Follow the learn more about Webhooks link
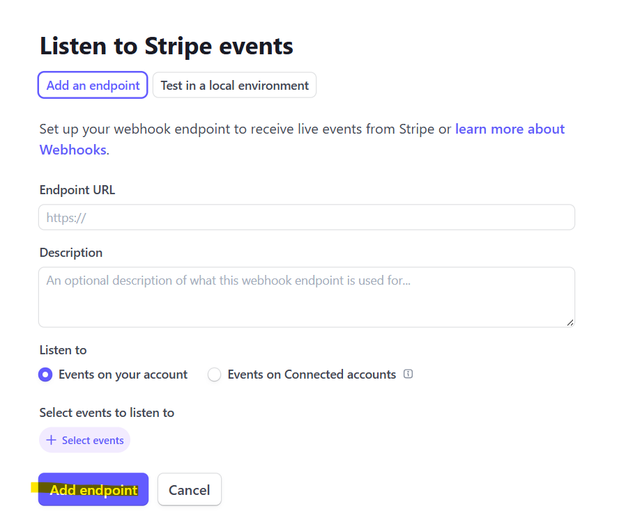The width and height of the screenshot is (626, 529). [302, 139]
